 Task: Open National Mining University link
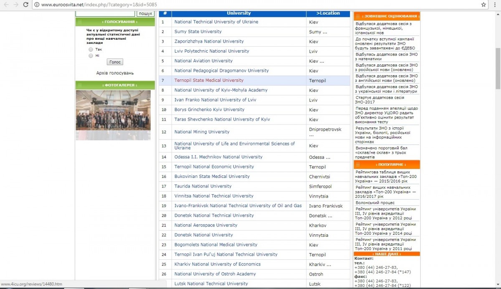point(202,132)
